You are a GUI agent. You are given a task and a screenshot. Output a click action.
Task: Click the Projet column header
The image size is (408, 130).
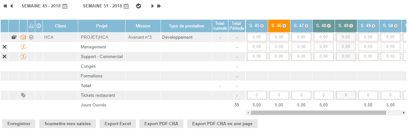tap(102, 26)
